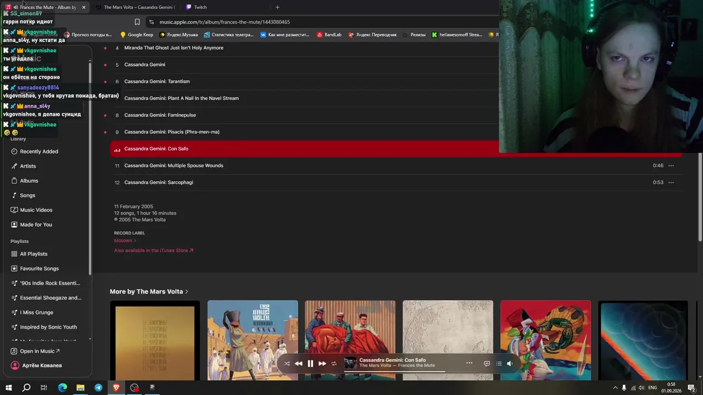Bookmark this page via bookmark icon
Image resolution: width=703 pixels, height=395 pixels.
click(x=137, y=22)
